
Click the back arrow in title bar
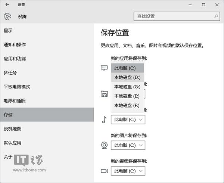7,5
